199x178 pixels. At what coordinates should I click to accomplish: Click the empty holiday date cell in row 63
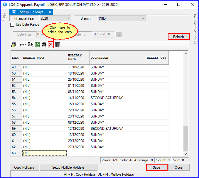[78, 153]
